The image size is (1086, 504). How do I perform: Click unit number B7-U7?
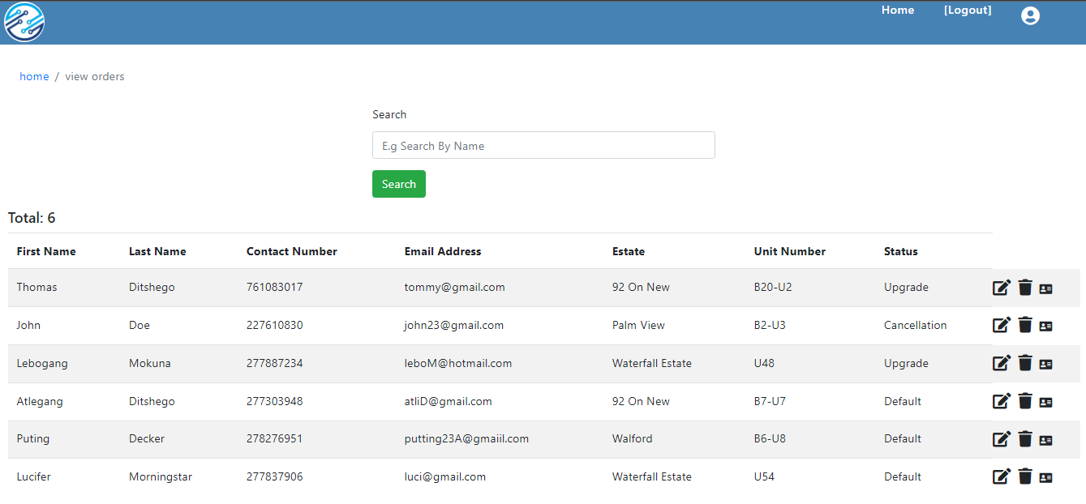coord(770,401)
